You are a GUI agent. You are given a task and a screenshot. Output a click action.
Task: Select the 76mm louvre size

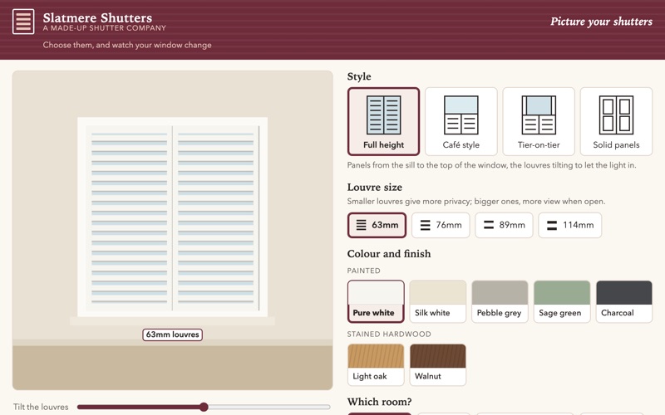coord(441,225)
